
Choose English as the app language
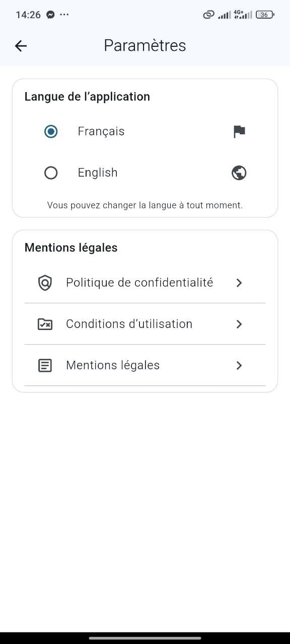[98, 173]
